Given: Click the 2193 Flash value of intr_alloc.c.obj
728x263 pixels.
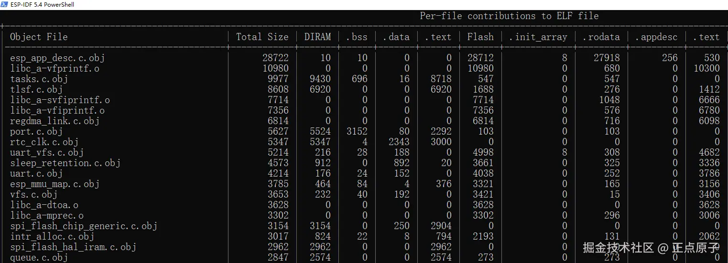Looking at the screenshot, I should click(483, 236).
